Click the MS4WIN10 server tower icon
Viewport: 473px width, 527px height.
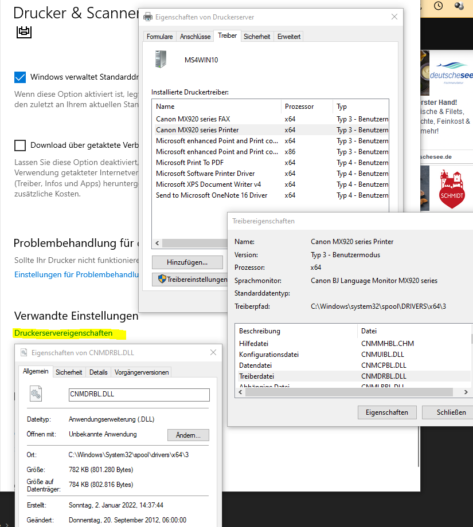tap(161, 59)
